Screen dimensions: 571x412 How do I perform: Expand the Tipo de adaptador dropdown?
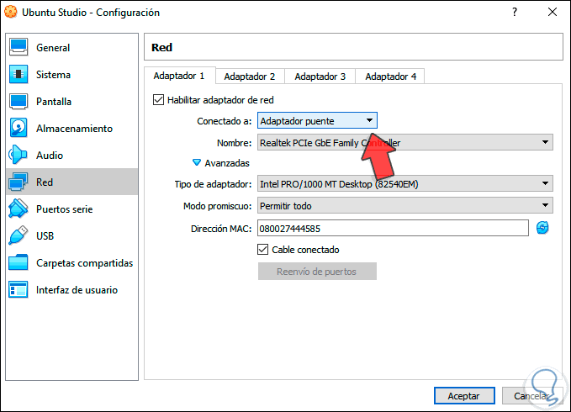[404, 184]
